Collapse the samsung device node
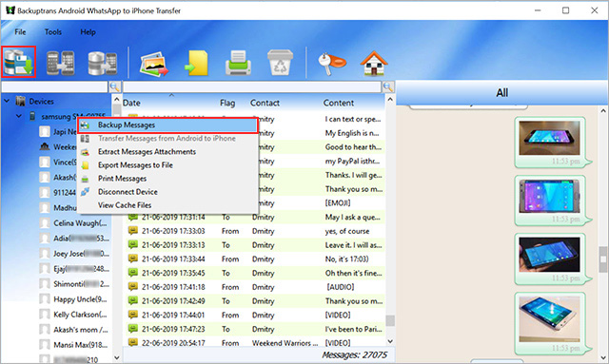Image resolution: width=609 pixels, height=364 pixels. (x=19, y=116)
